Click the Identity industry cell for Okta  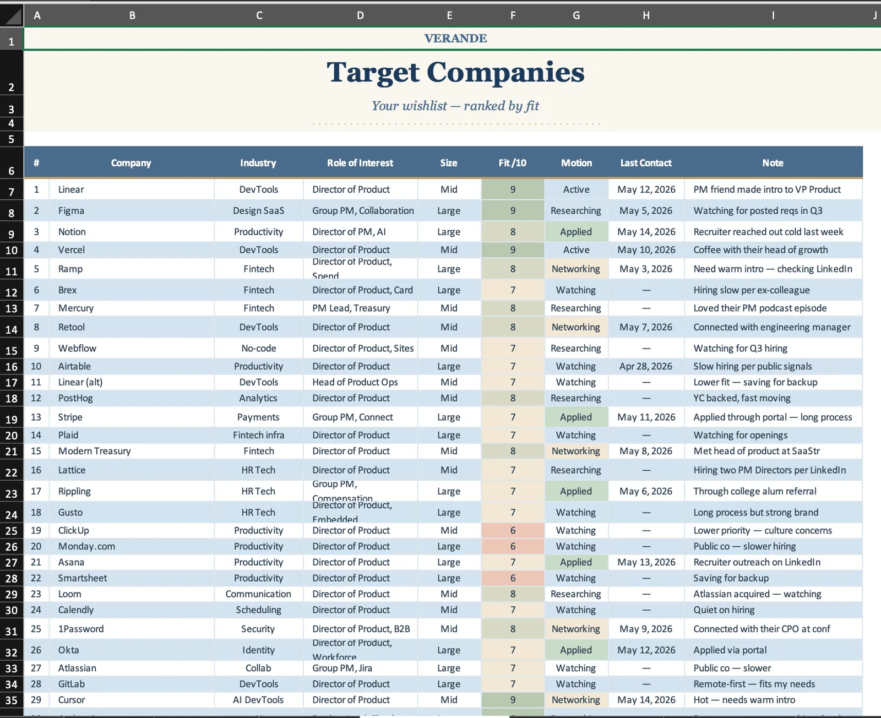tap(258, 650)
